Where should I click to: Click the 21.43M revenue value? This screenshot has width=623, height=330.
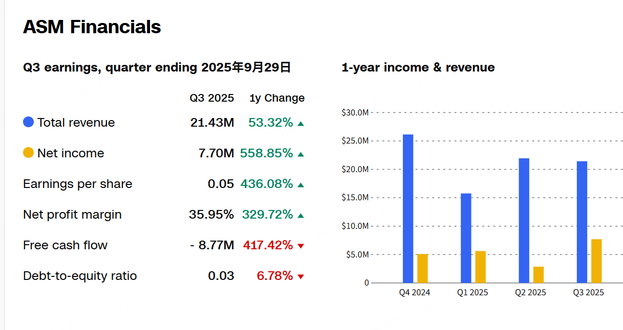pyautogui.click(x=212, y=123)
